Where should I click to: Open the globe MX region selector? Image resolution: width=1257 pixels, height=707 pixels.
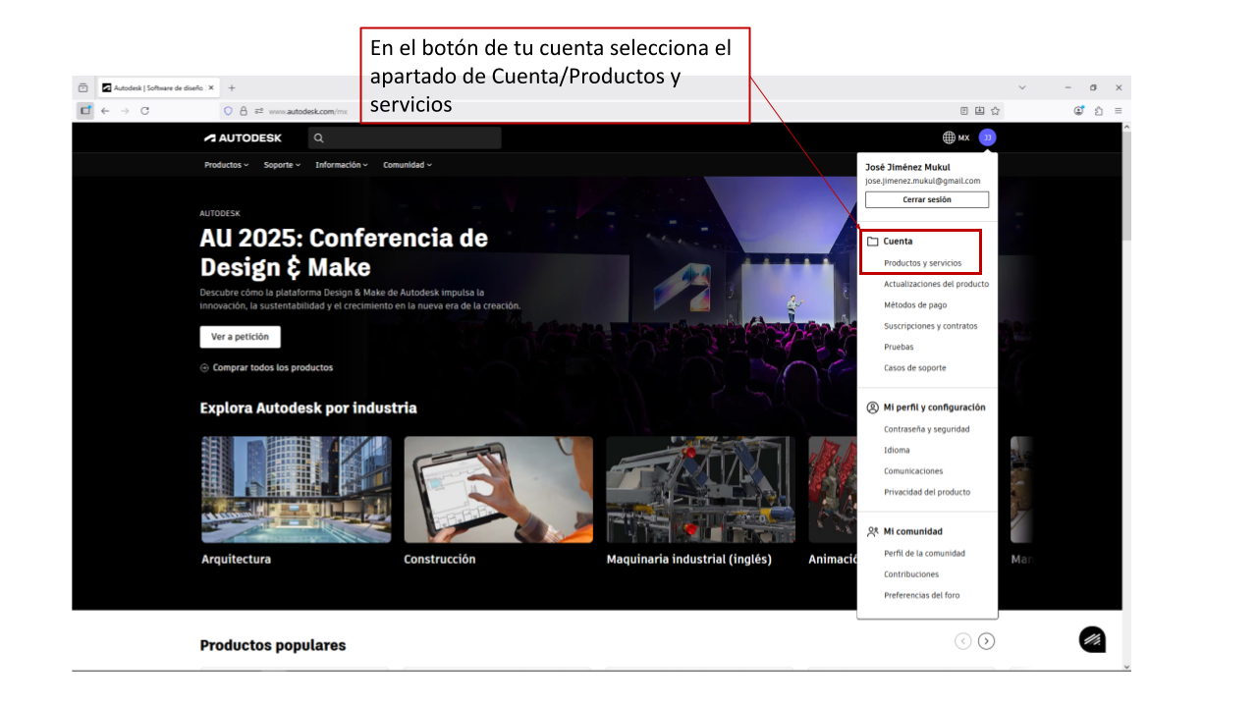point(956,137)
